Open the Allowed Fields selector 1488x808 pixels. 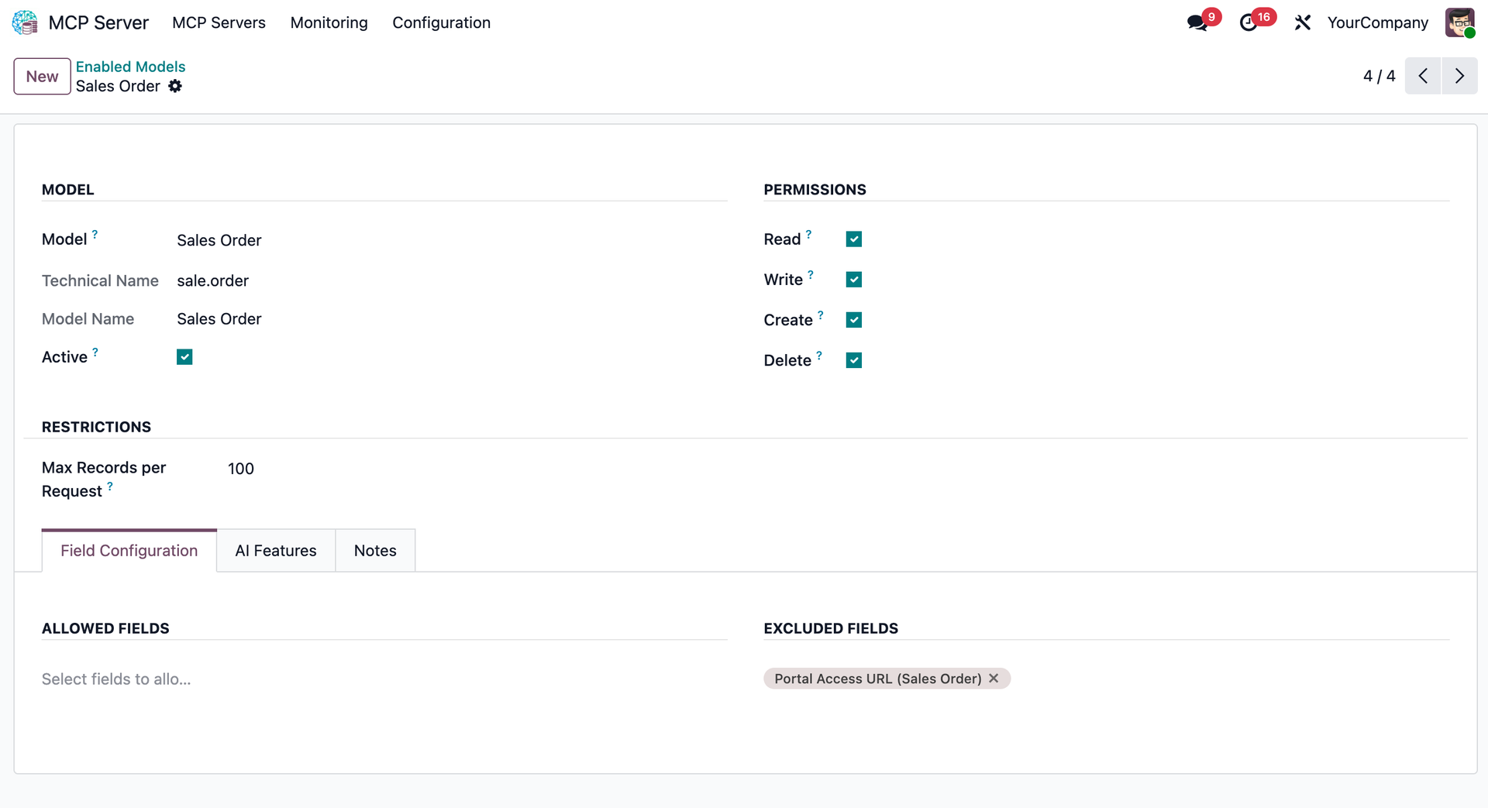coord(116,679)
